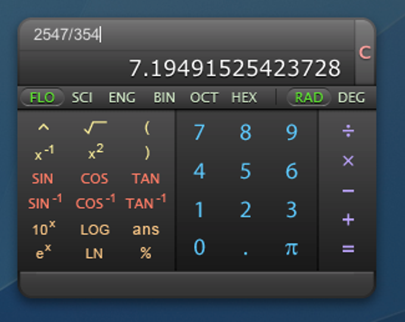Select RAD radians angle mode
The height and width of the screenshot is (322, 405).
point(309,98)
